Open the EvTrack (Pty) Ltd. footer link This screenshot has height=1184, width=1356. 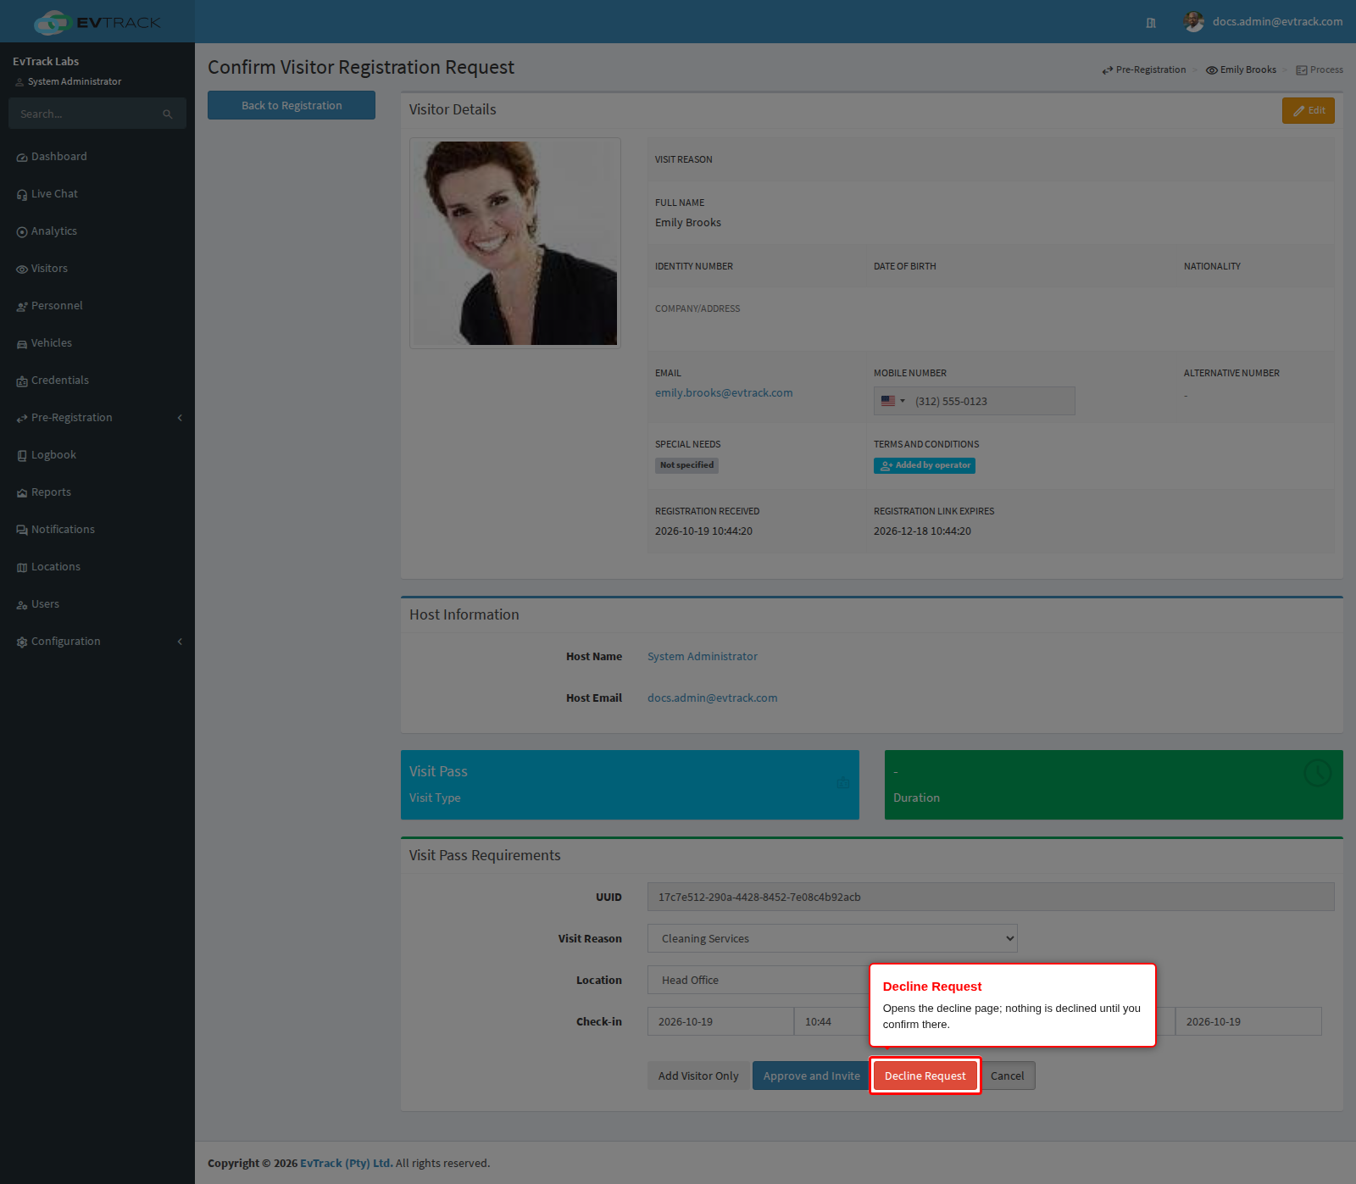click(x=347, y=1164)
